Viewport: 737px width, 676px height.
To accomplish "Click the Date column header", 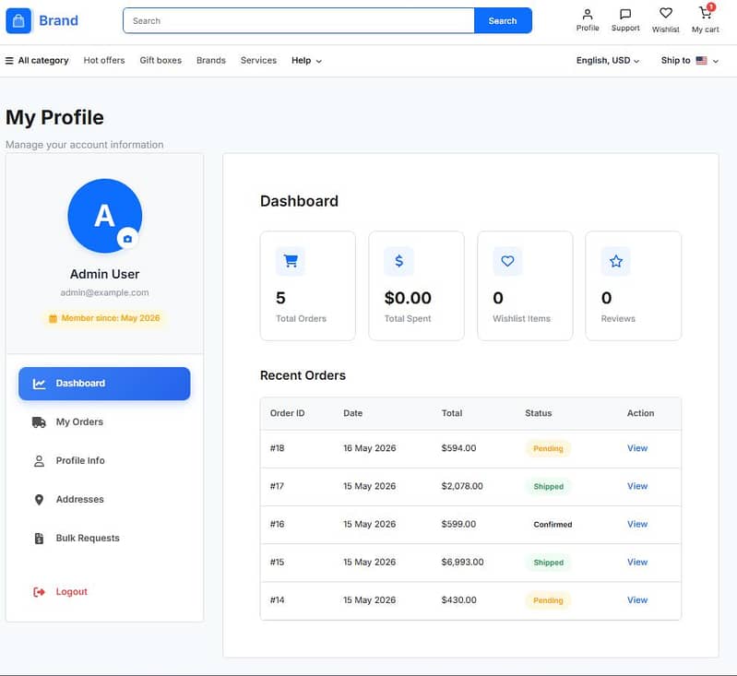I will pyautogui.click(x=353, y=413).
